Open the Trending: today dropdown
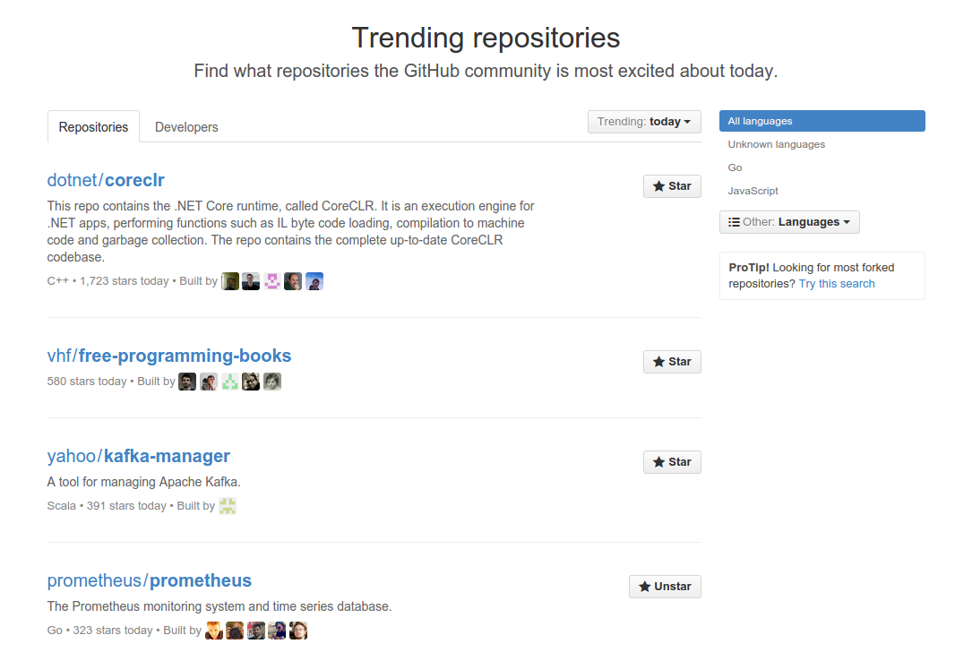The height and width of the screenshot is (661, 955). point(644,122)
